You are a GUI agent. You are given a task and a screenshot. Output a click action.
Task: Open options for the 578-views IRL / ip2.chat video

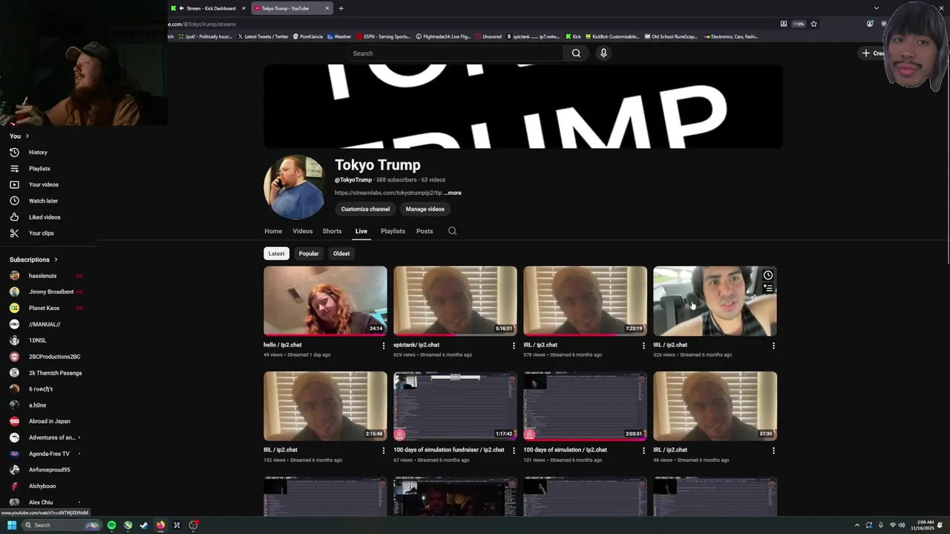click(x=643, y=346)
